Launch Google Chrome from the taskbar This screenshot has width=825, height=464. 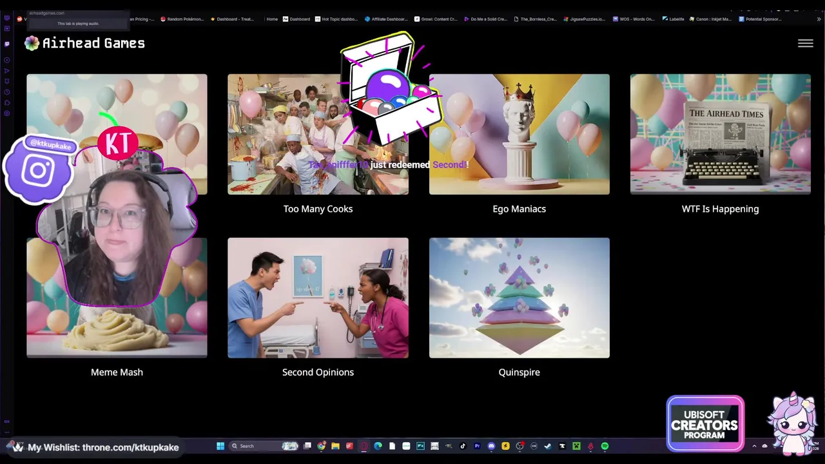[322, 446]
